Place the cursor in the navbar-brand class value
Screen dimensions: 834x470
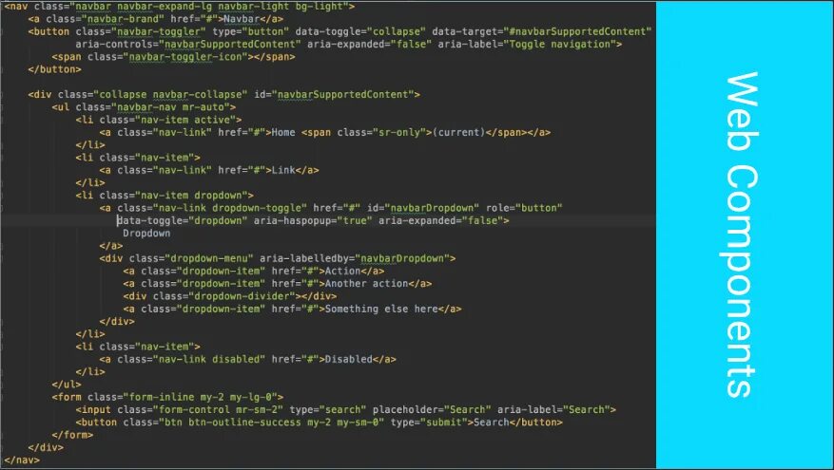point(123,19)
